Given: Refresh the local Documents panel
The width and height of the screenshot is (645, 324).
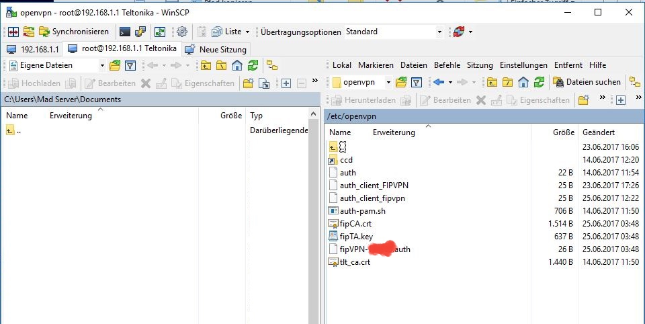Looking at the screenshot, I should point(253,65).
